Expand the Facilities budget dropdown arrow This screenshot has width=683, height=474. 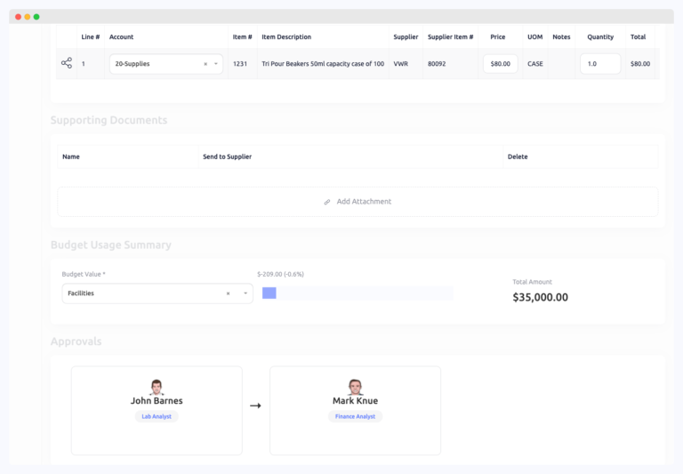(x=245, y=293)
